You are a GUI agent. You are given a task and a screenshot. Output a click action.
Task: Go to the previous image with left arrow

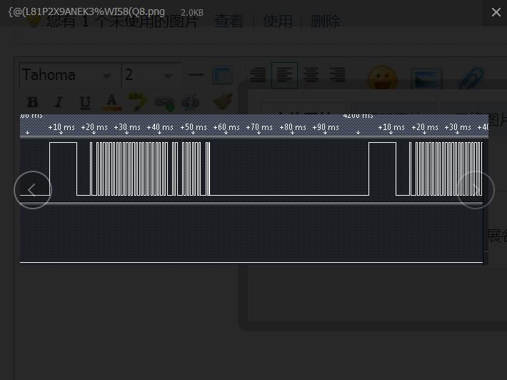[33, 190]
